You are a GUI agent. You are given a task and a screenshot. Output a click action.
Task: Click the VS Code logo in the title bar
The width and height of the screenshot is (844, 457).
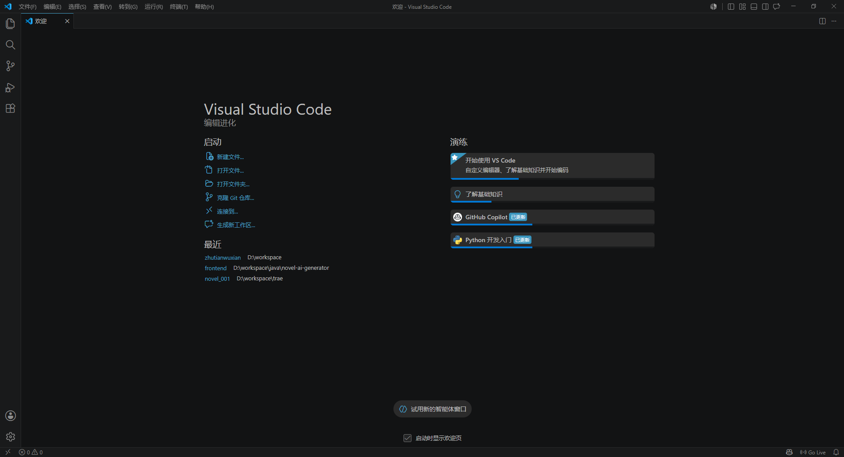pyautogui.click(x=8, y=7)
